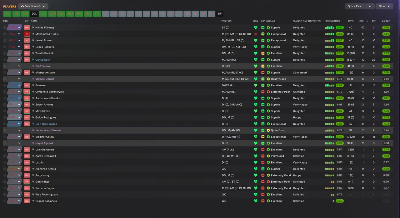Select the S15 substitute tab
This screenshot has height=218, width=400.
220,14
